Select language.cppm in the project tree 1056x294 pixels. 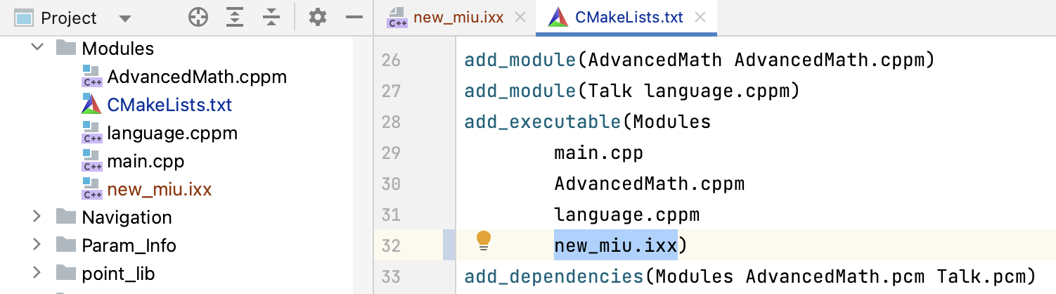(172, 133)
